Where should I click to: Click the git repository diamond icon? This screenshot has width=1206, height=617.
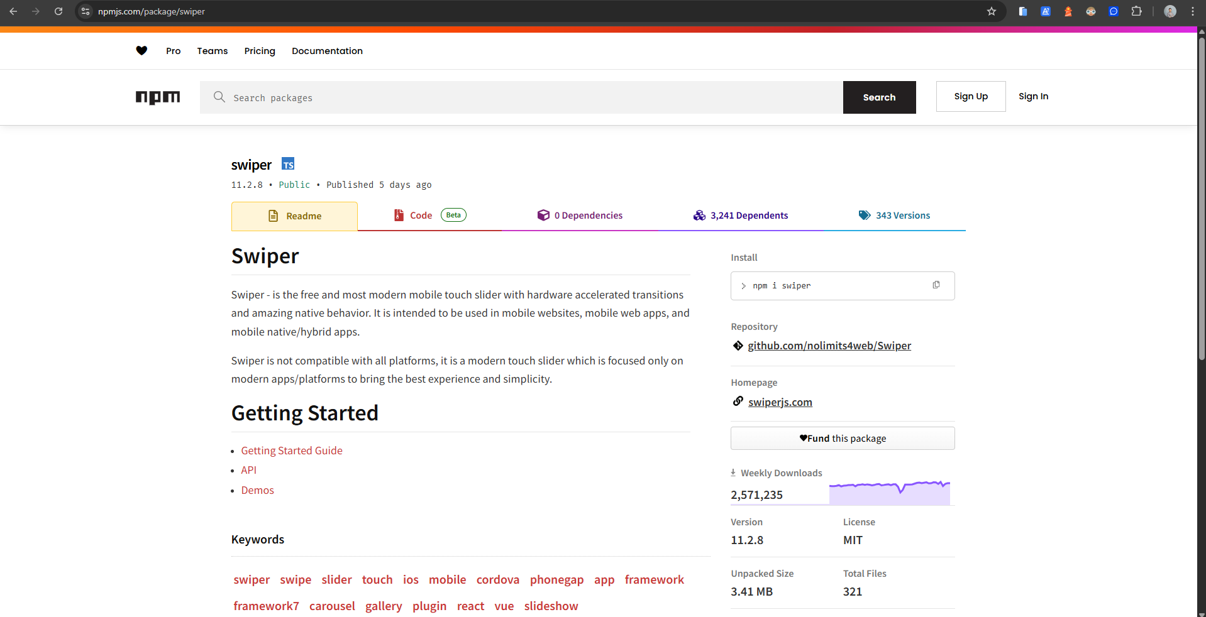click(738, 346)
